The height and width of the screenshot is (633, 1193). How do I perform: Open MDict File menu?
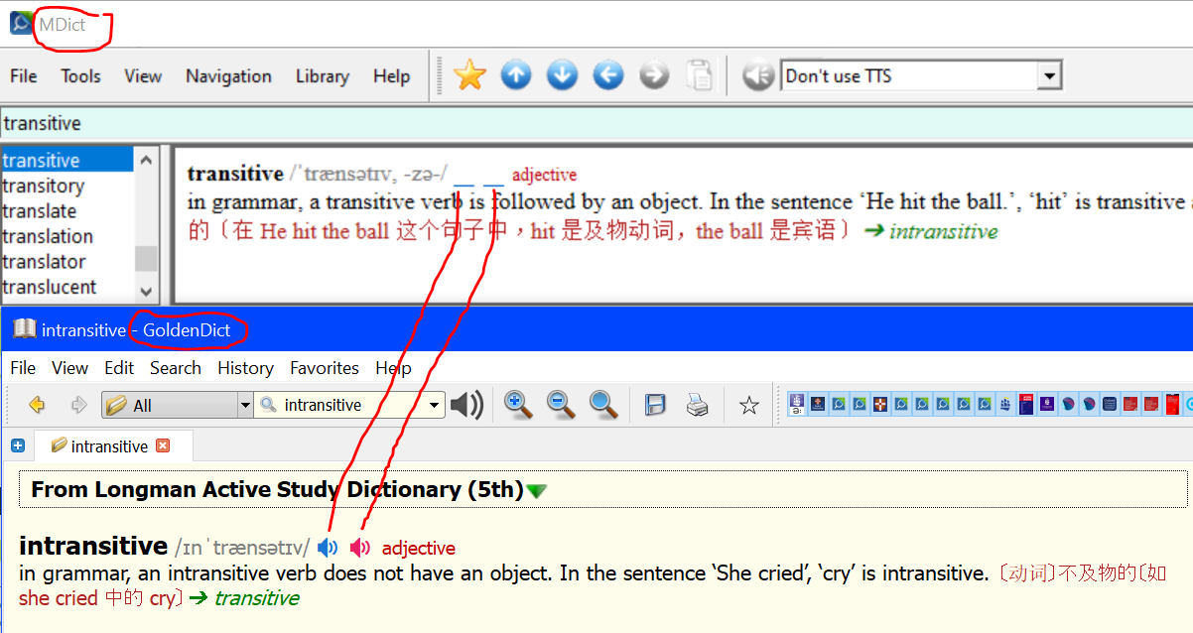[23, 76]
